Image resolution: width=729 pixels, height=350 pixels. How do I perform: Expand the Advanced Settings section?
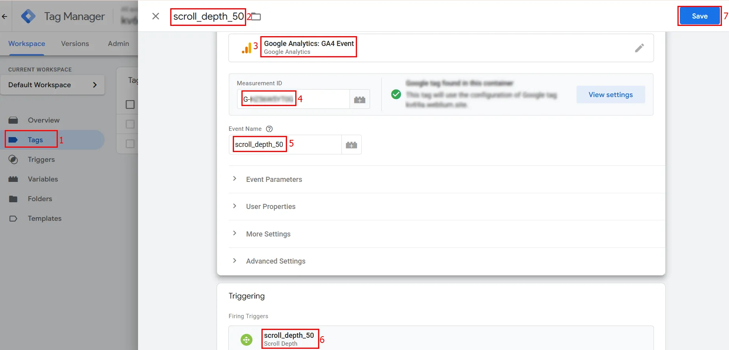click(276, 261)
